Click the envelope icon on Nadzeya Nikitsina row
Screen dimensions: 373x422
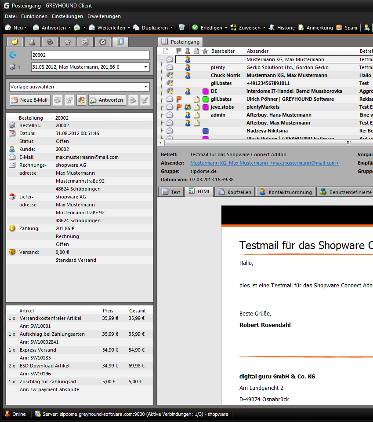click(x=170, y=131)
